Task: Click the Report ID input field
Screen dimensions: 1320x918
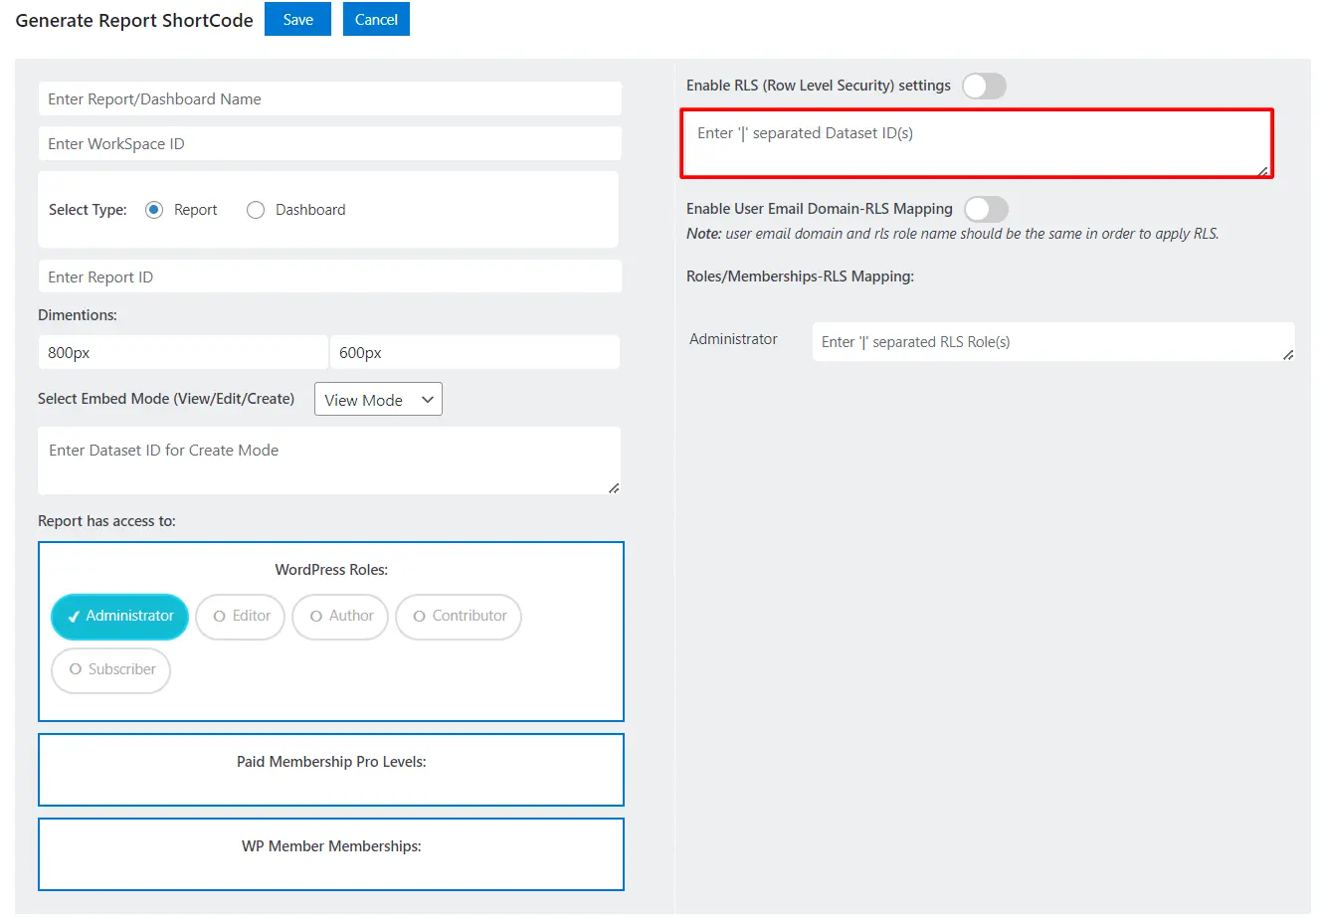Action: 329,275
